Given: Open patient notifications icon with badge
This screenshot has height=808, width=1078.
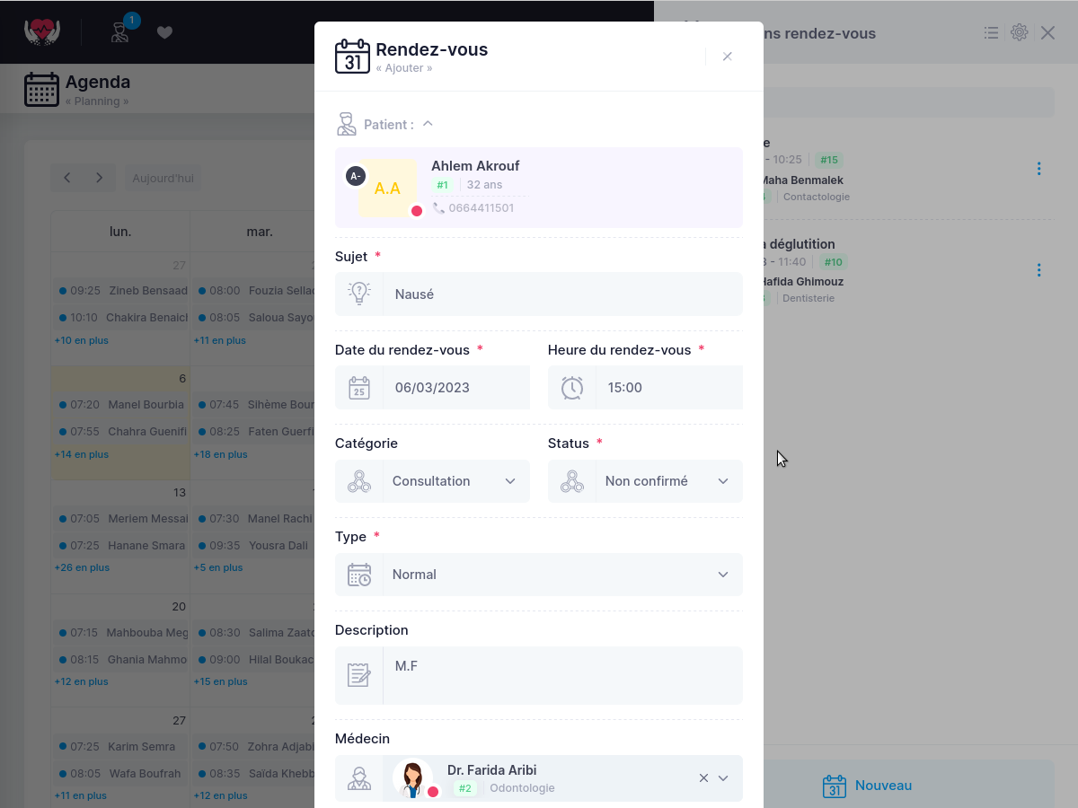Looking at the screenshot, I should pyautogui.click(x=120, y=31).
